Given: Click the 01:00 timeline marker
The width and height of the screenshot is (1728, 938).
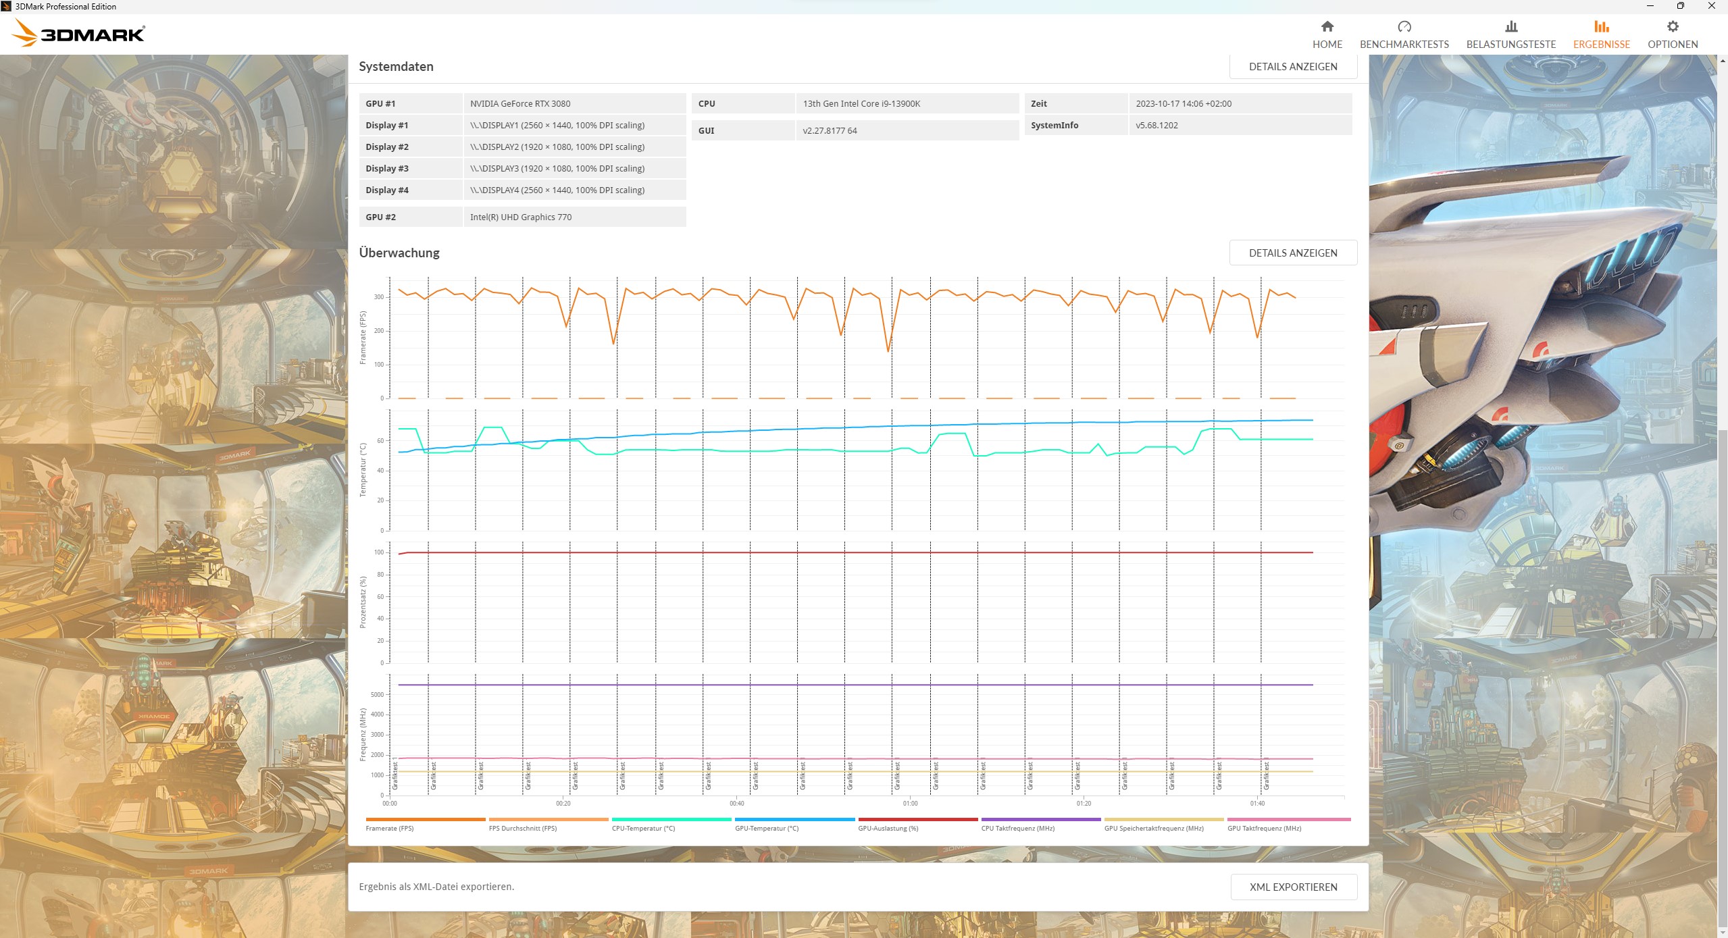Looking at the screenshot, I should point(910,803).
